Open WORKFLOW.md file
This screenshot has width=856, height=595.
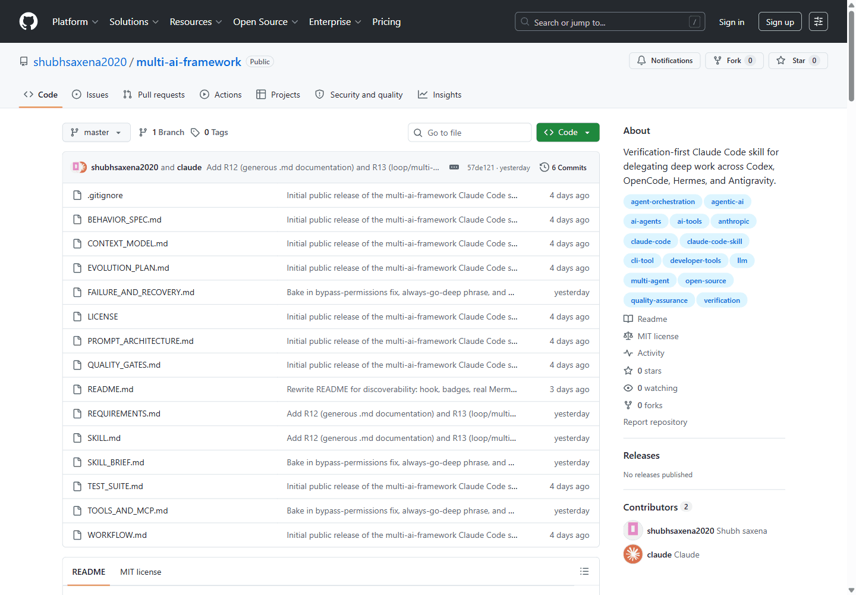117,535
